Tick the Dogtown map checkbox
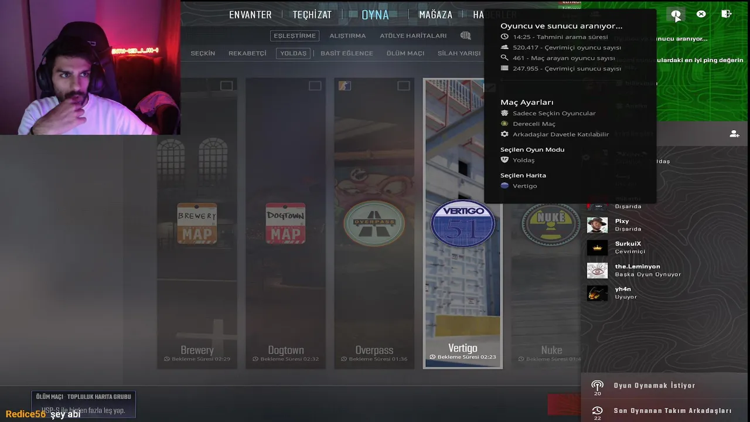Image resolution: width=750 pixels, height=422 pixels. [315, 86]
